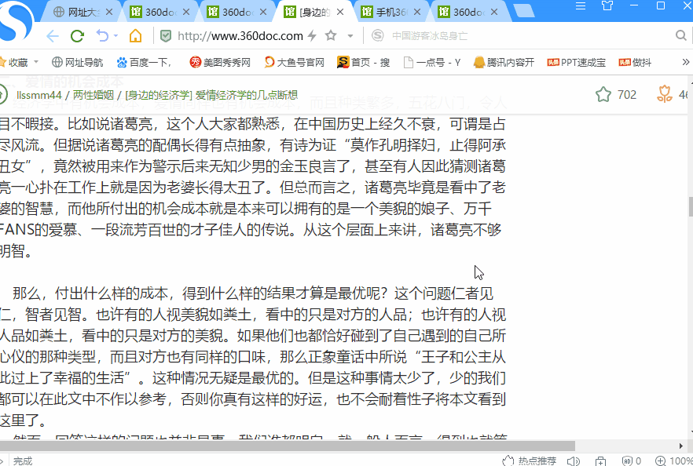Close the 网址大全 tab
The width and height of the screenshot is (693, 466).
point(109,12)
